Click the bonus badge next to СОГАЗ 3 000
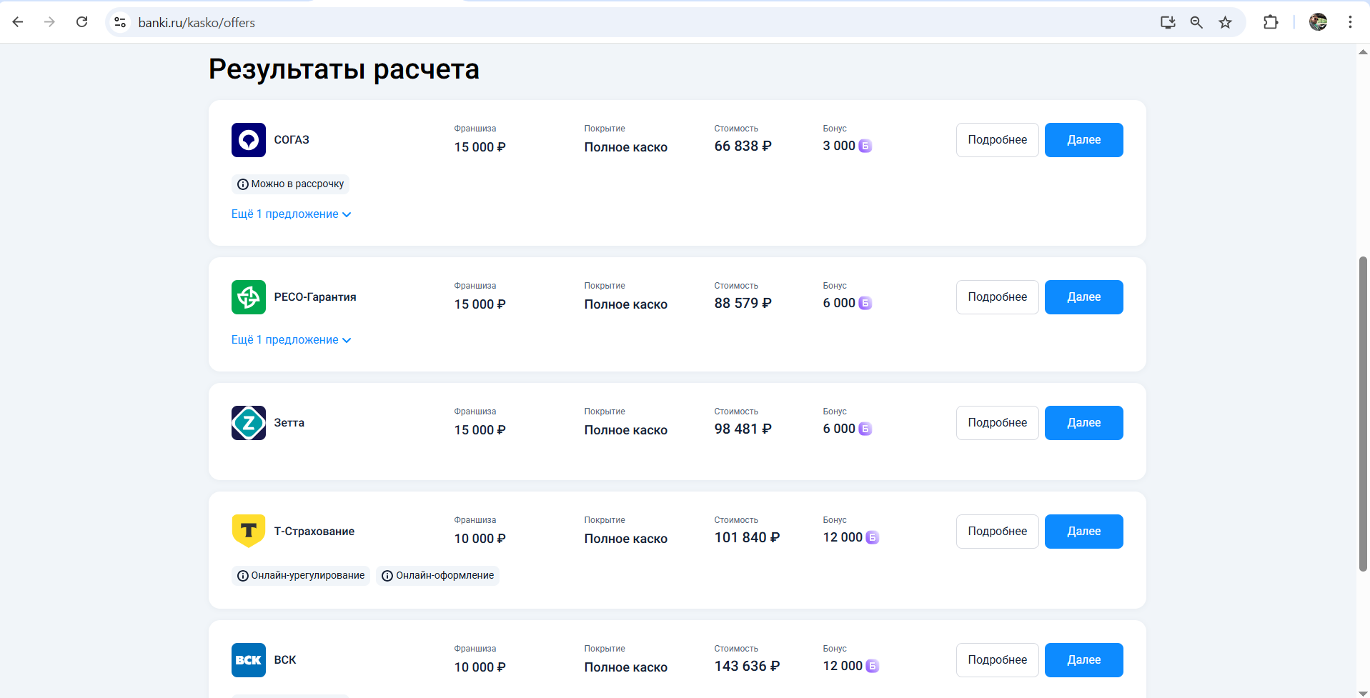Screen dimensions: 1370x698 click(865, 146)
